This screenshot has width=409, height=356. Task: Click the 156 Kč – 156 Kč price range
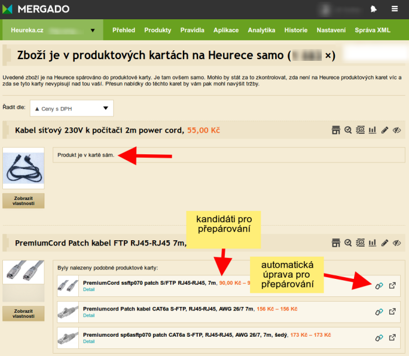[x=277, y=309]
